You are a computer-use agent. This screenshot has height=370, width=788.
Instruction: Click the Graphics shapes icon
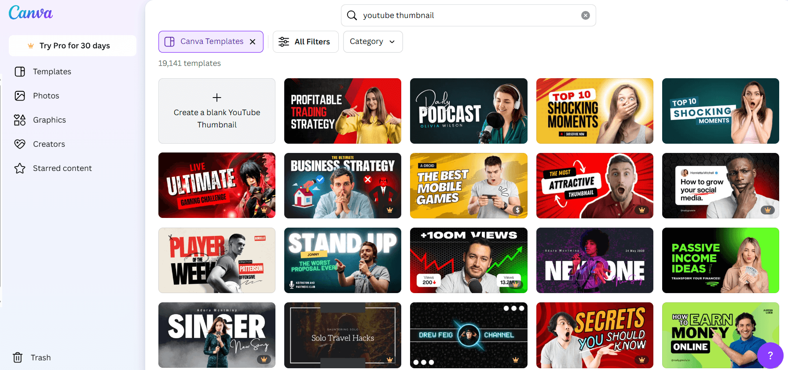click(x=20, y=120)
